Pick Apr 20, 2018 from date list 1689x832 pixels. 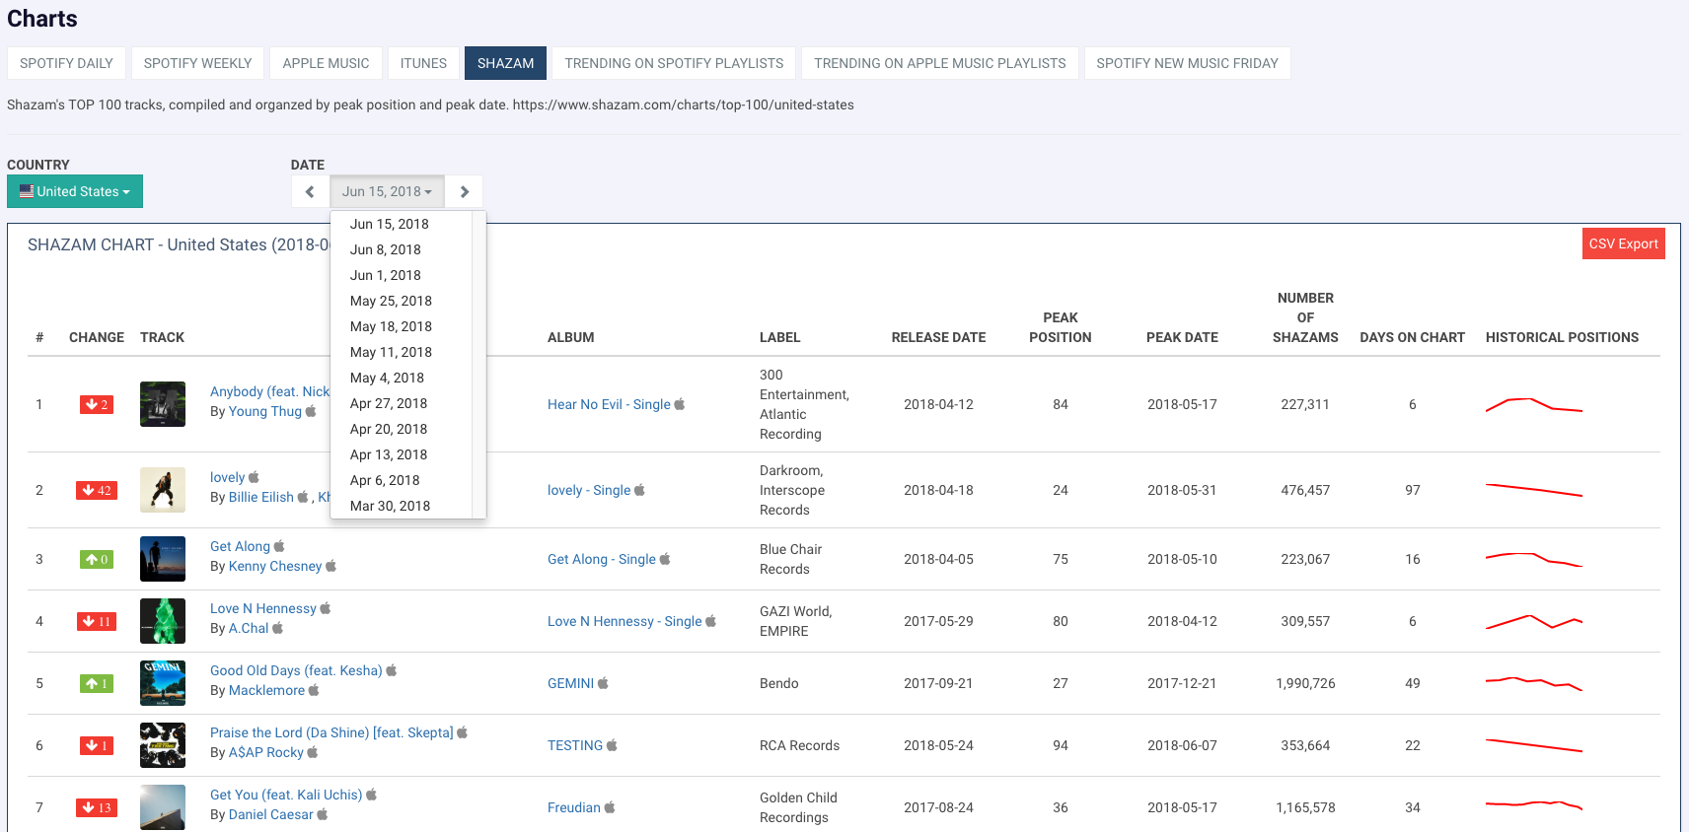[389, 429]
